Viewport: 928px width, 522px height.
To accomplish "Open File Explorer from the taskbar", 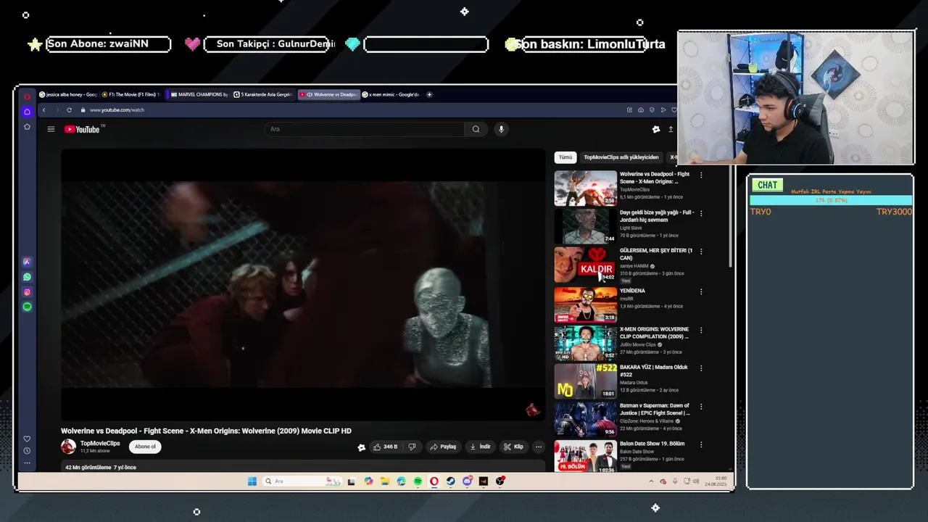I will (385, 481).
